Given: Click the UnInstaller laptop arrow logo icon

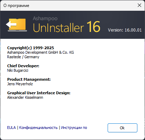Looking at the screenshot, I should [x=17, y=25].
